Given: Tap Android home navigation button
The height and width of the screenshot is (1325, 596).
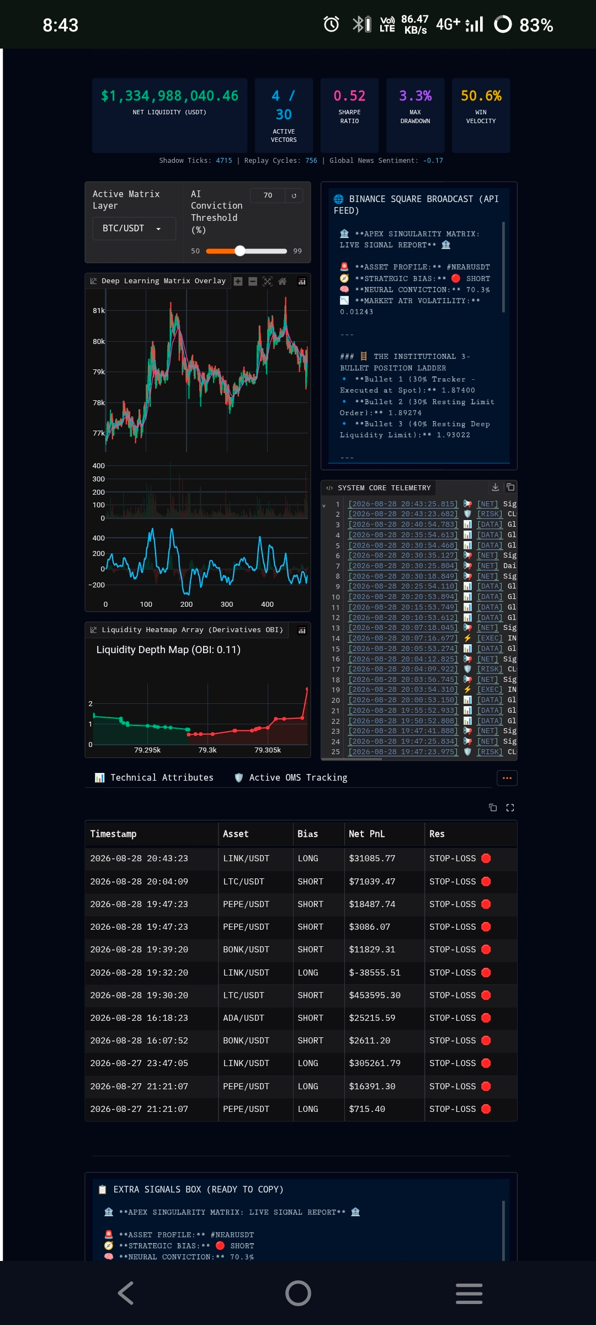Looking at the screenshot, I should tap(298, 1293).
